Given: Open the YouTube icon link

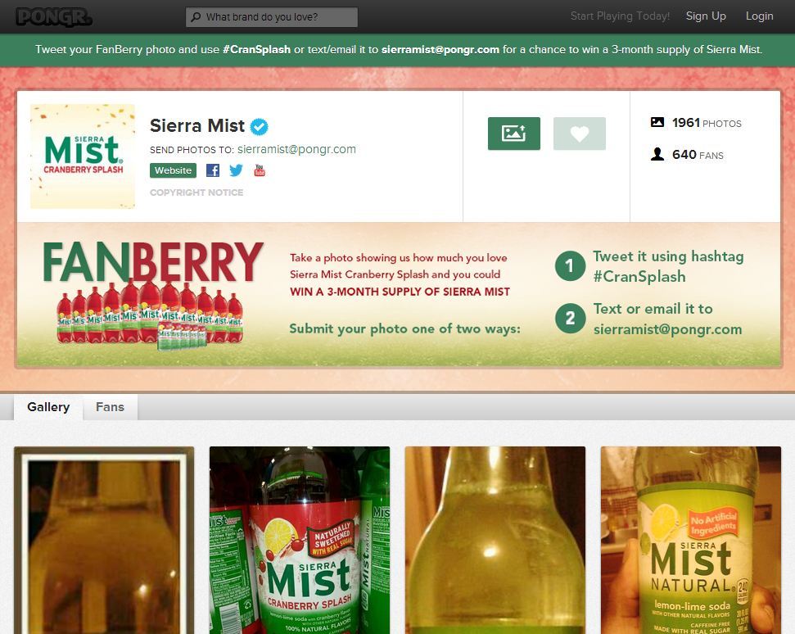Looking at the screenshot, I should click(x=260, y=170).
